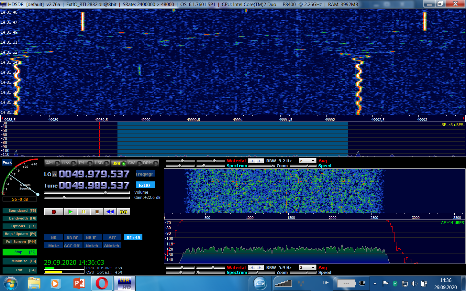This screenshot has width=466, height=291.
Task: Open Windows Media Player from taskbar
Action: (55, 284)
